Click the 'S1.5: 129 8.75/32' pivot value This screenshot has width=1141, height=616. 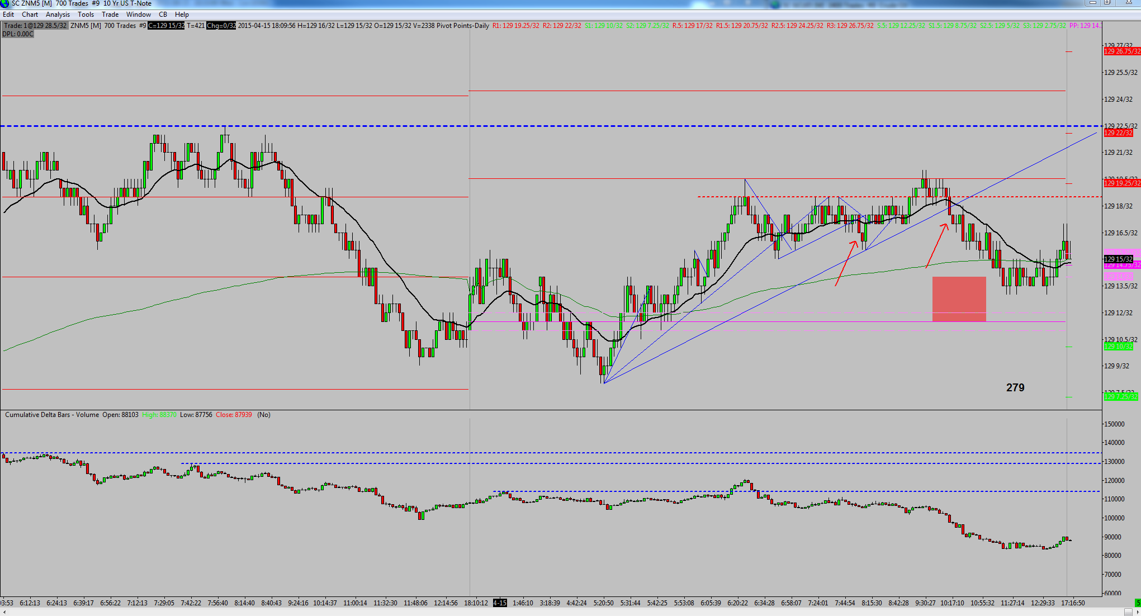[953, 26]
